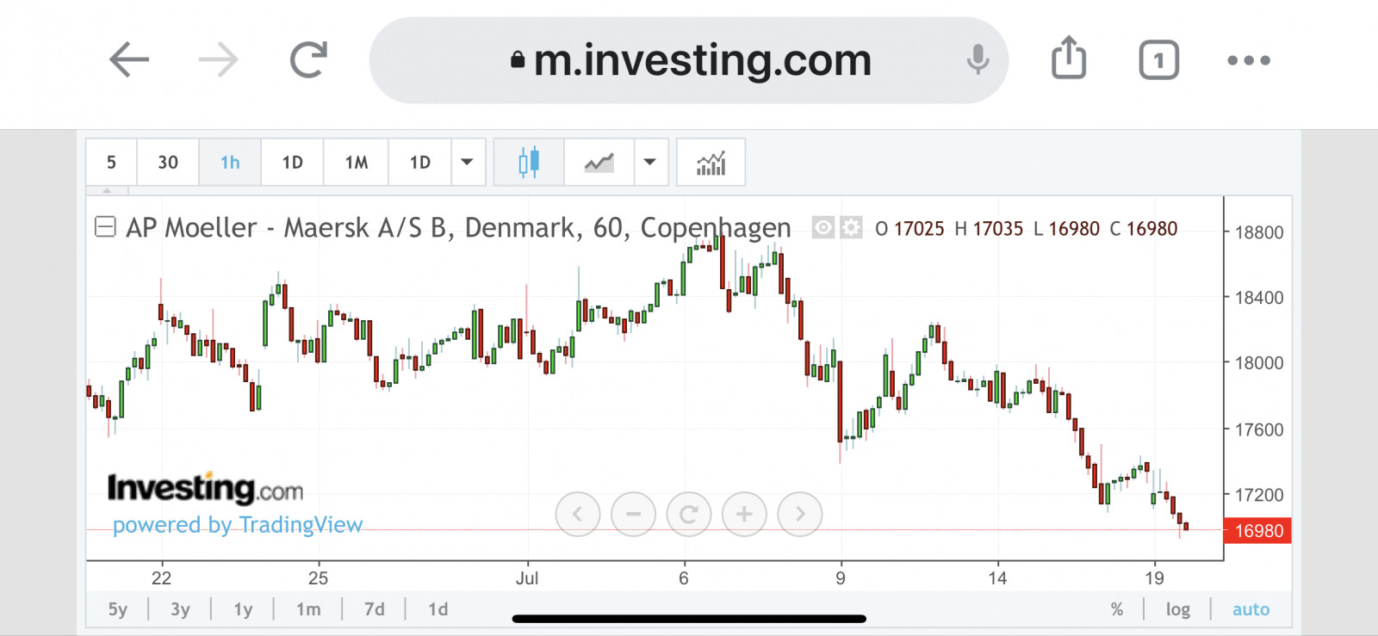Toggle logarithmic scale option
The image size is (1378, 636).
pos(1177,609)
